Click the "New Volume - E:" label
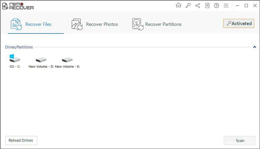Viewport: 260px width, 149px height. (x=67, y=67)
